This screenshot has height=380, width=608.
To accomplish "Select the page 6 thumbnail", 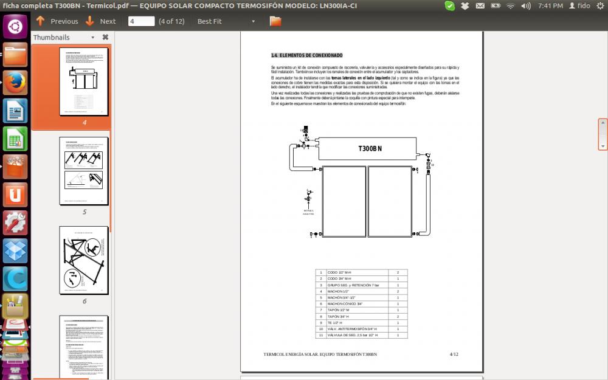I will [84, 260].
